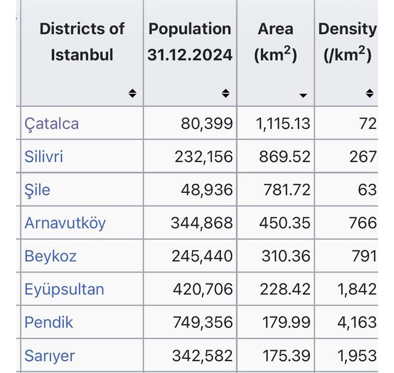Click the Districts of Istanbul header

point(82,42)
